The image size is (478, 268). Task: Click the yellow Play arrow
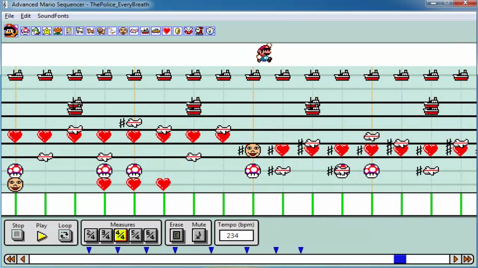[x=42, y=236]
